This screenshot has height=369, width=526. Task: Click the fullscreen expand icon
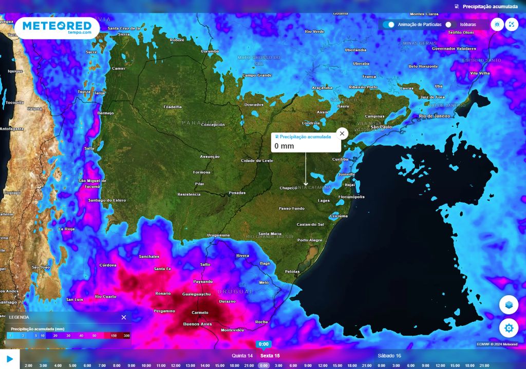click(x=512, y=25)
